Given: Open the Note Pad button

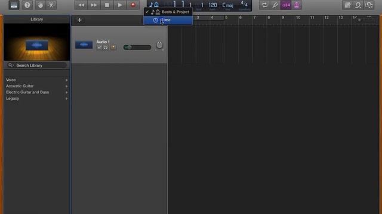Looking at the screenshot, I should click(x=347, y=5).
